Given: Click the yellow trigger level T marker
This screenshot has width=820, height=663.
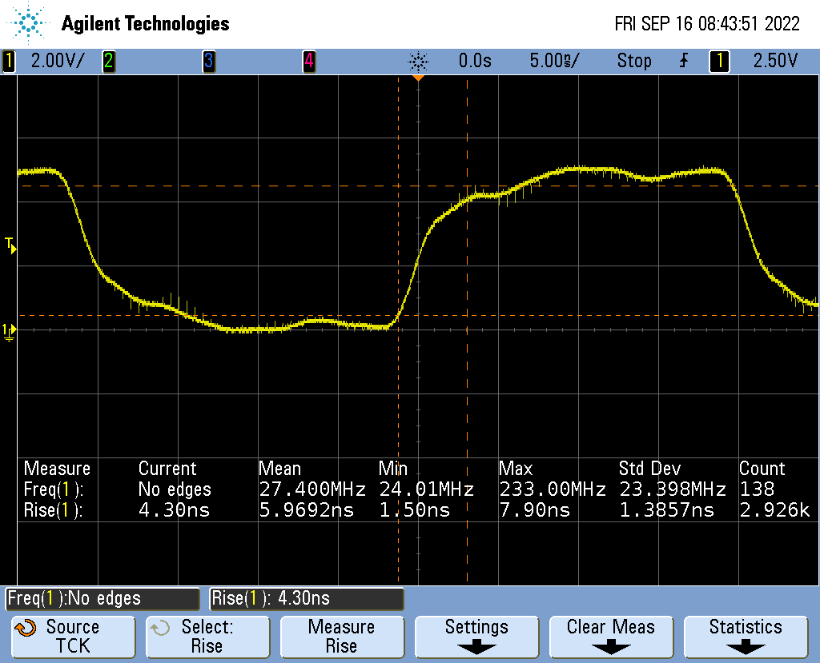Looking at the screenshot, I should point(10,245).
